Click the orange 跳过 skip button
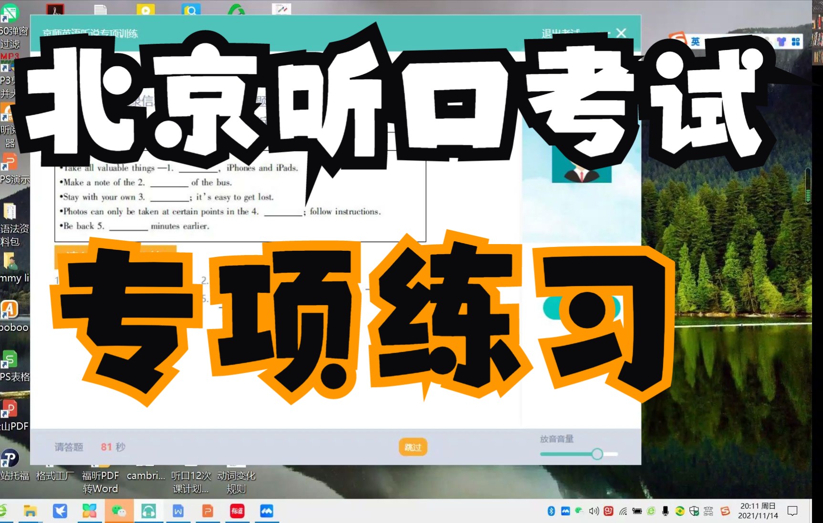 (413, 447)
